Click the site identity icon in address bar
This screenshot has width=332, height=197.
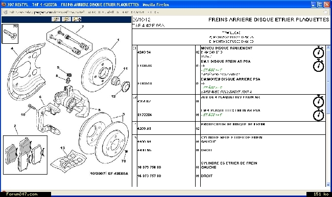tap(6, 12)
